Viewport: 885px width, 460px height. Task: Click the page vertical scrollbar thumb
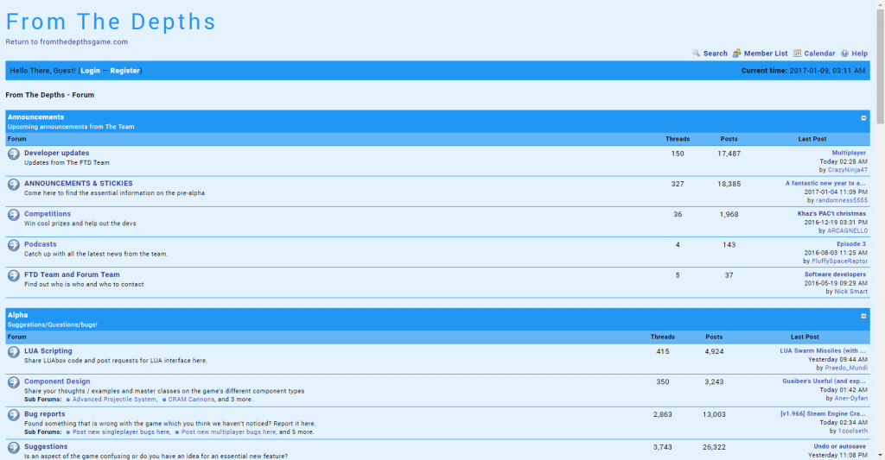(880, 66)
